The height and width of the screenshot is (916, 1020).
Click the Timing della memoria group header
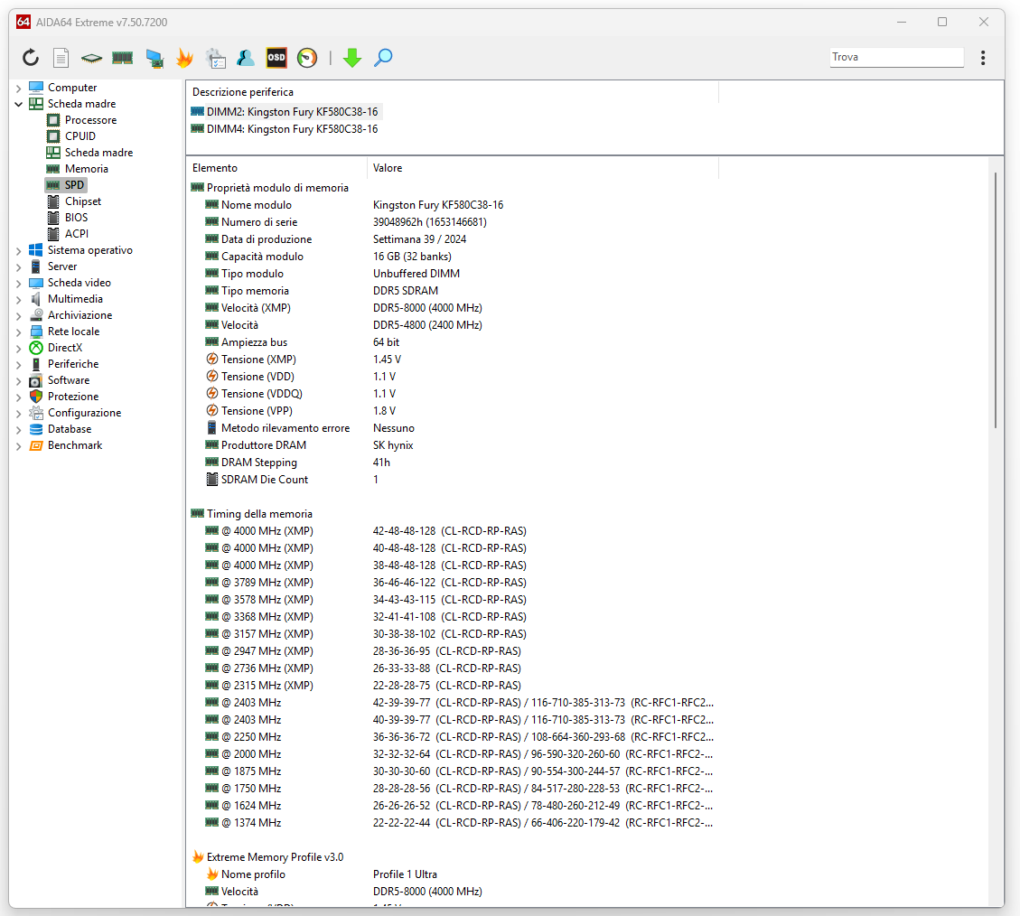tap(252, 514)
